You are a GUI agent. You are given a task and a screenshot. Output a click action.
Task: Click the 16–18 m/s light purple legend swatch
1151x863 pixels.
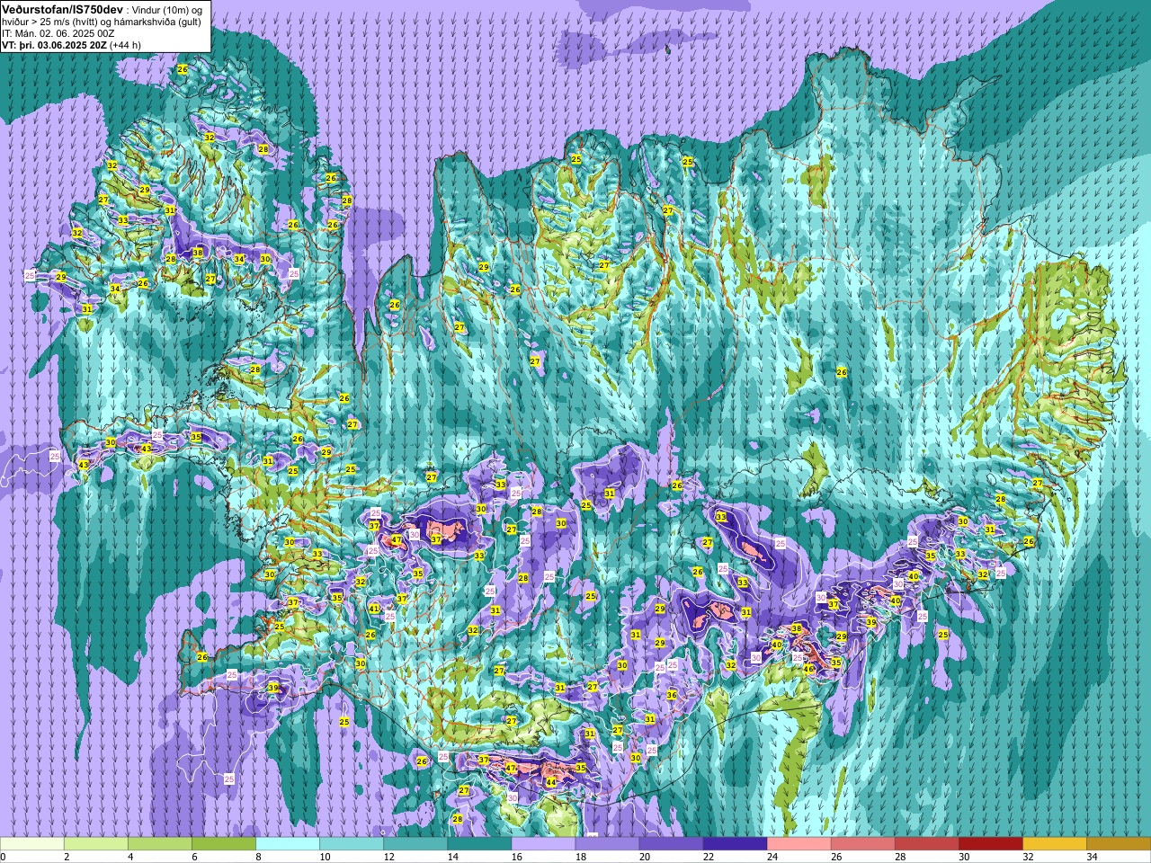543,844
